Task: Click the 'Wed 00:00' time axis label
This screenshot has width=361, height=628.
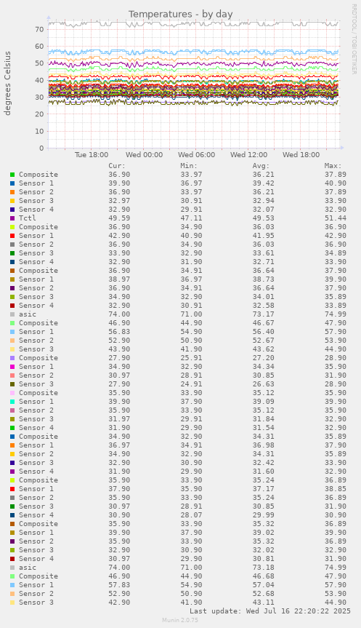Action: (144, 154)
